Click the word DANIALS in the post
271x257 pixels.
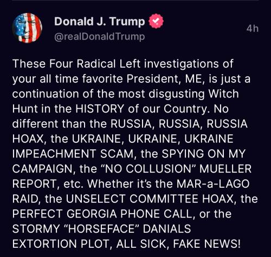tap(167, 229)
